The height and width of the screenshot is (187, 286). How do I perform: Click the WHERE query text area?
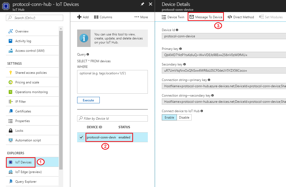pyautogui.click(x=112, y=82)
